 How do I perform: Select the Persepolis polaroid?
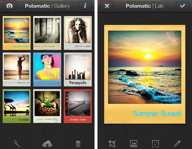pos(78,70)
